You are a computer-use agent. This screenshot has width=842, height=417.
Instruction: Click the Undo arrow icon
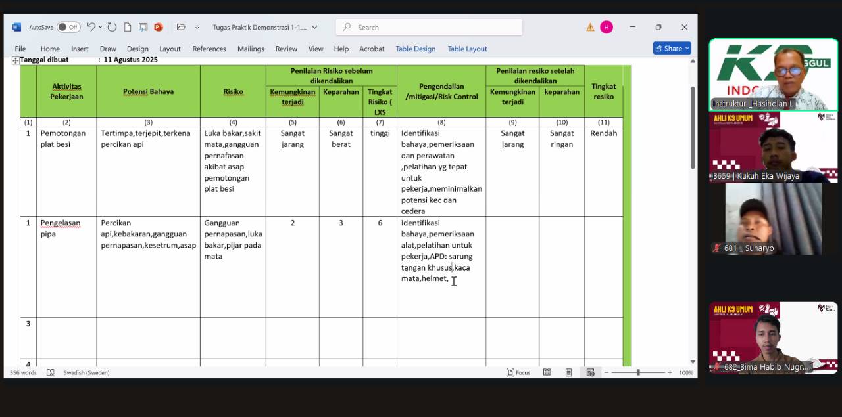click(91, 27)
